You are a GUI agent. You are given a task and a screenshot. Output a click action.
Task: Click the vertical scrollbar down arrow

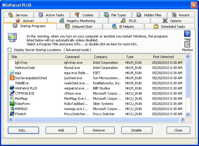coord(188,115)
